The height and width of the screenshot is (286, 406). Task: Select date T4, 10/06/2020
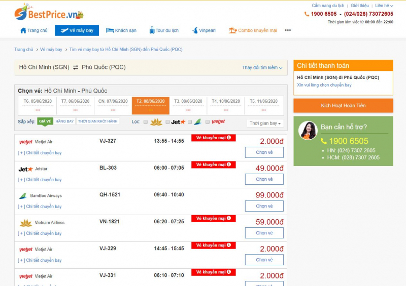point(226,105)
